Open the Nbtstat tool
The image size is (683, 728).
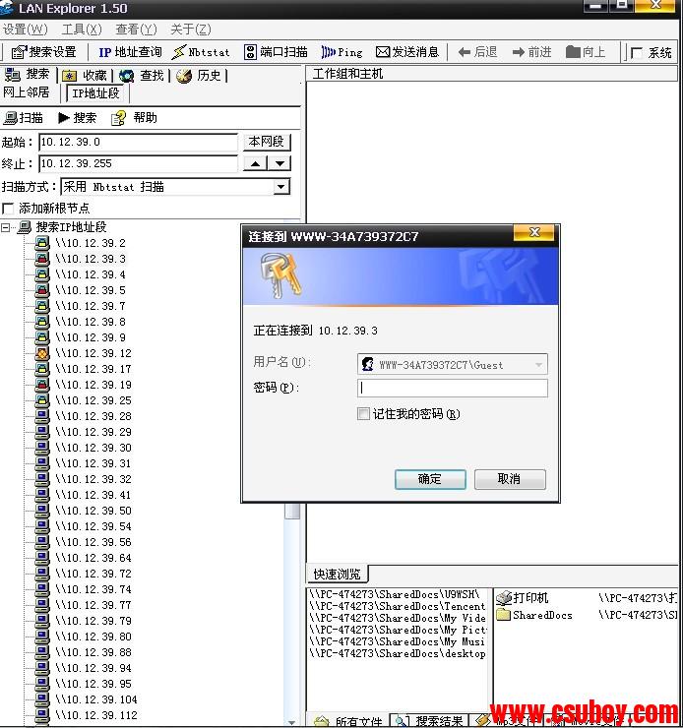click(204, 52)
